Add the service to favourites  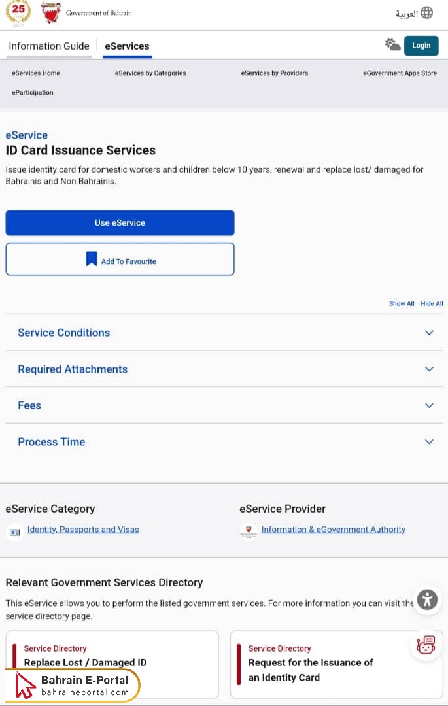(x=120, y=260)
